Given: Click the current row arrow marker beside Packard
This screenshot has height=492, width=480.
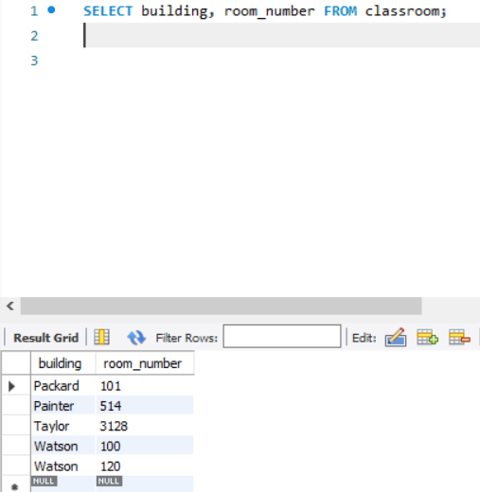Looking at the screenshot, I should 11,386.
